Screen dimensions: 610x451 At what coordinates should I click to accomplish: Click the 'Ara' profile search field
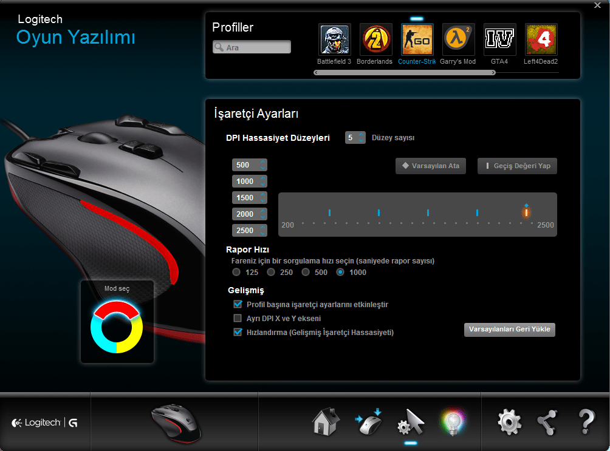tap(252, 46)
